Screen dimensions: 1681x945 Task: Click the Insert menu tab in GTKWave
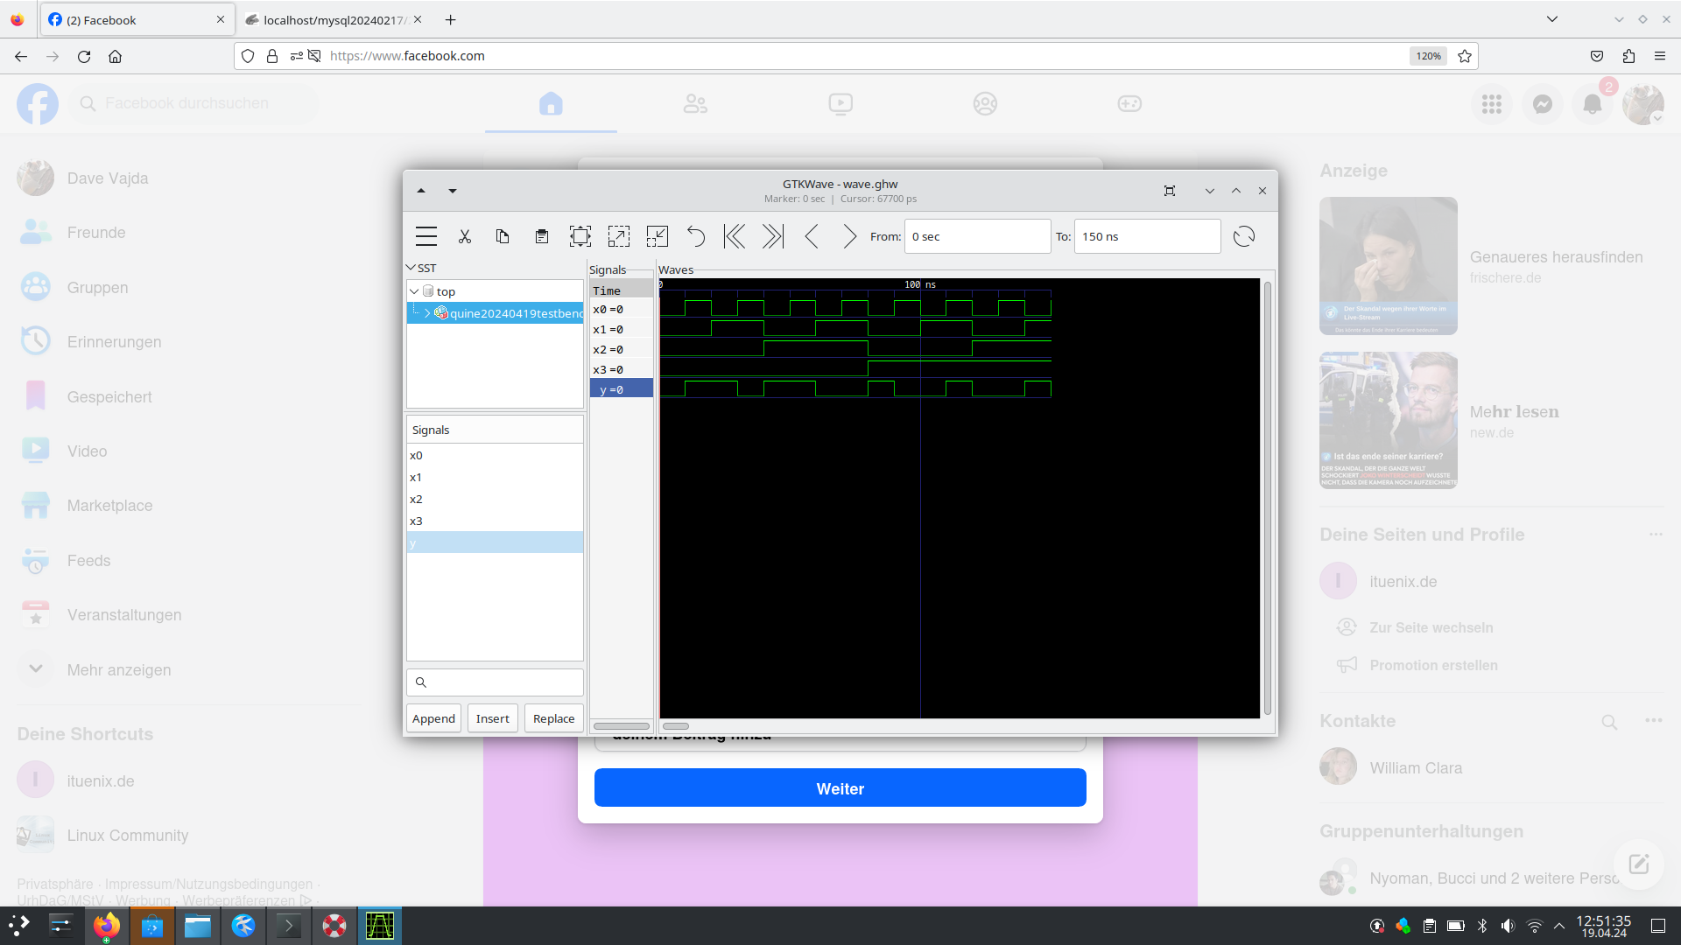click(493, 717)
